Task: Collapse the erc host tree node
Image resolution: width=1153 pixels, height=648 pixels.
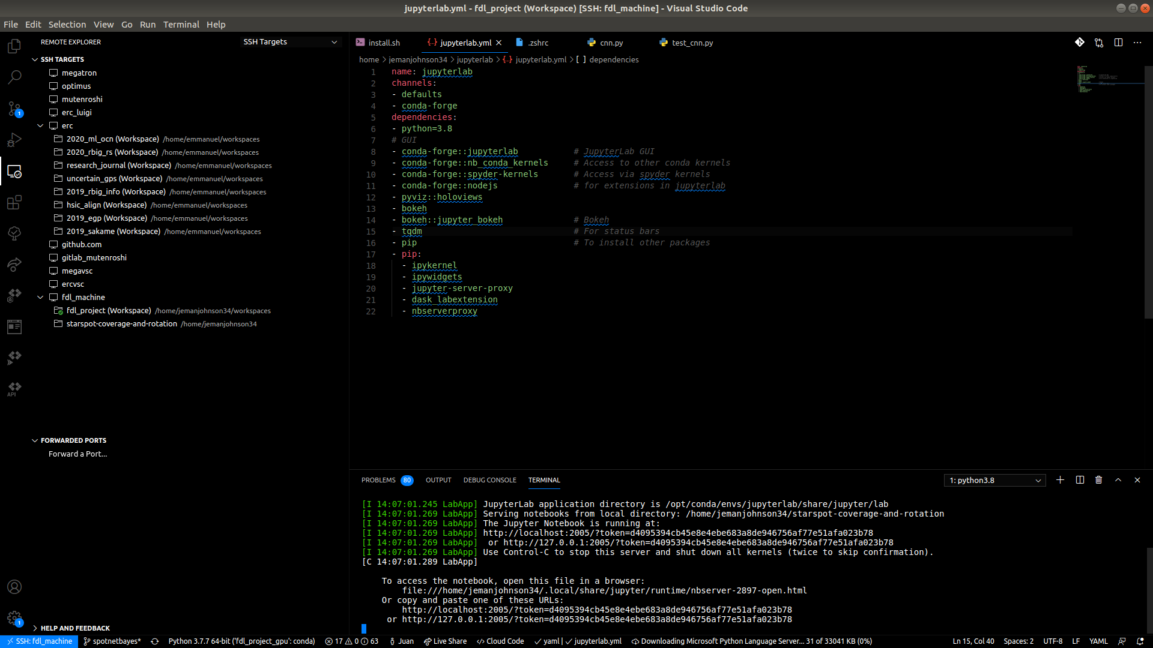Action: pyautogui.click(x=40, y=126)
